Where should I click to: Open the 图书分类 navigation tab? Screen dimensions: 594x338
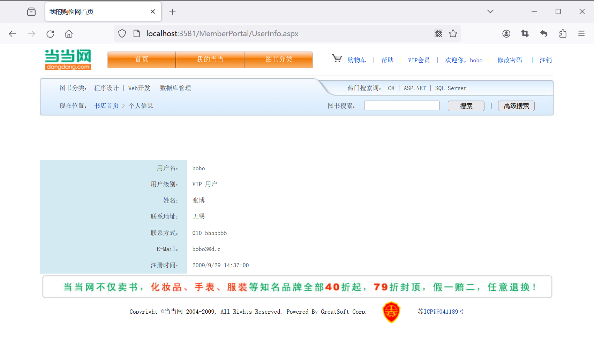coord(279,60)
